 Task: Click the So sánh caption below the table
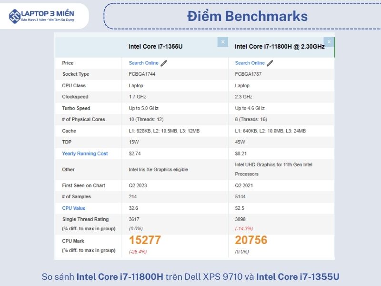point(190,276)
